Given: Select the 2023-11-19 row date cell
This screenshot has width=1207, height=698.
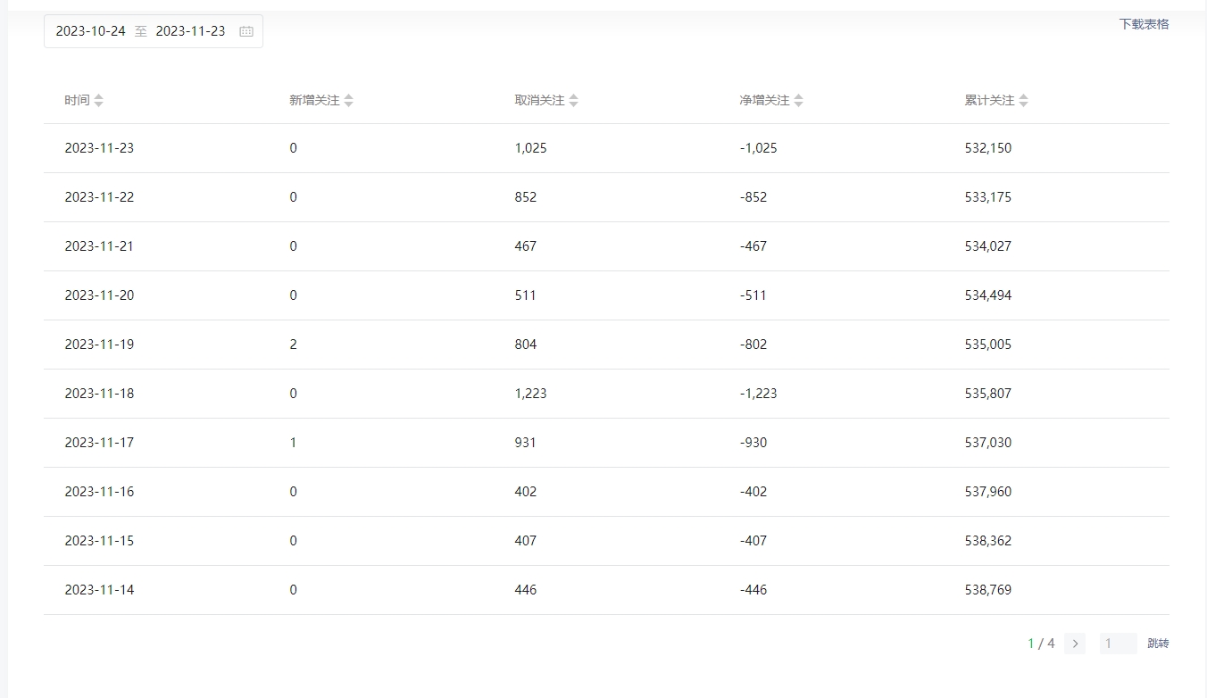Looking at the screenshot, I should tap(99, 345).
